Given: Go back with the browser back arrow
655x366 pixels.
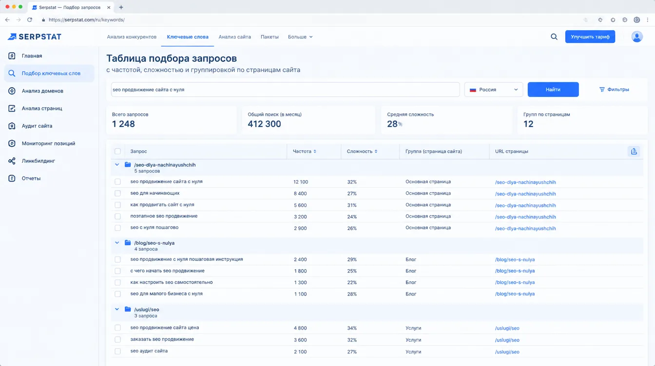Looking at the screenshot, I should [7, 20].
